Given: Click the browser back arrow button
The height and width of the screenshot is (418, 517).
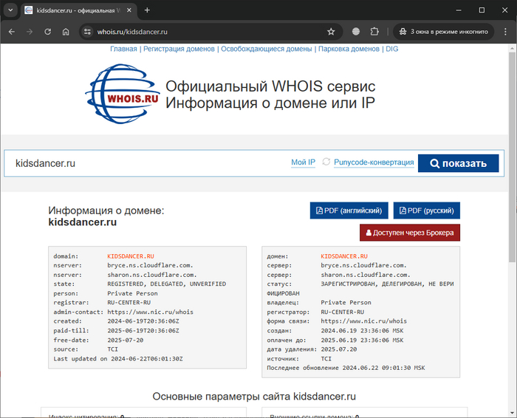Looking at the screenshot, I should coord(12,32).
